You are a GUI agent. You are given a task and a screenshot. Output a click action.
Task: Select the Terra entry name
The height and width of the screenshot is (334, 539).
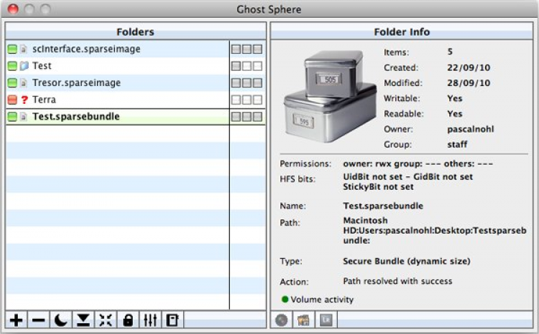point(44,100)
